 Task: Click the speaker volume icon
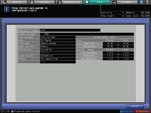coord(141,2)
